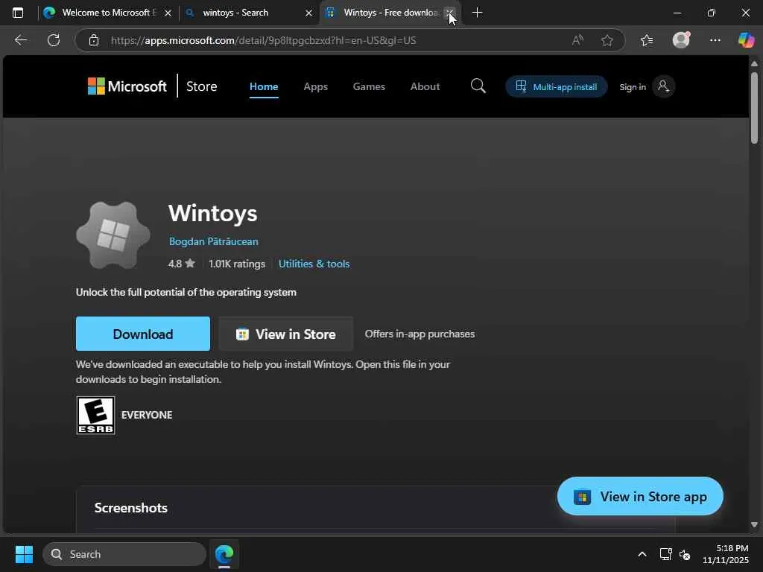The width and height of the screenshot is (763, 572).
Task: Open the Edge profile avatar
Action: [681, 40]
